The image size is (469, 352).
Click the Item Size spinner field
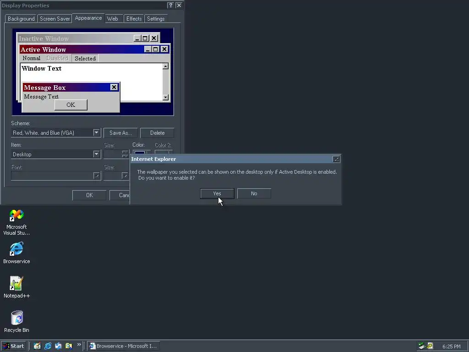(x=116, y=154)
